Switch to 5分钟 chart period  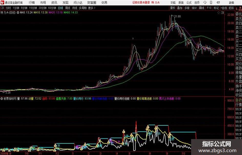tap(24, 8)
